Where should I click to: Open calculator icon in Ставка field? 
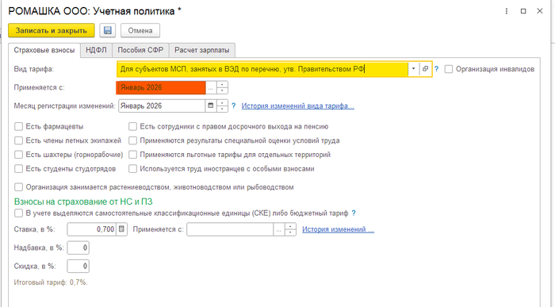click(x=121, y=229)
